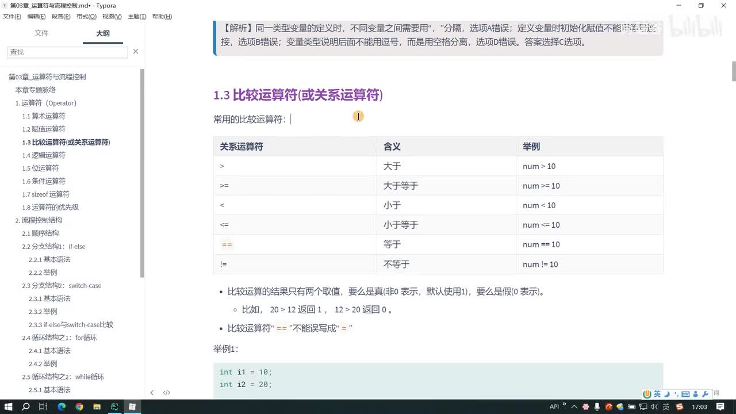Click the document vertical scrollbar thumb
Screen dimensions: 736x414
(733, 71)
